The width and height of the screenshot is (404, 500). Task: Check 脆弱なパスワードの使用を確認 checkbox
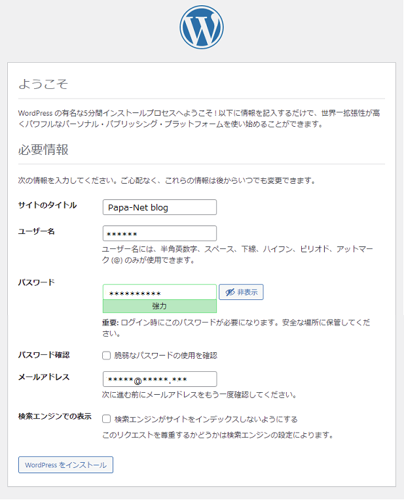click(106, 356)
